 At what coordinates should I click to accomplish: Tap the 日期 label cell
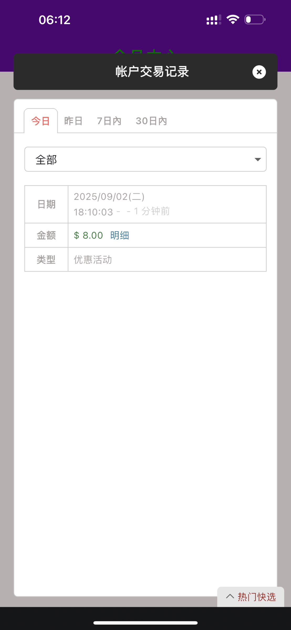(x=46, y=204)
